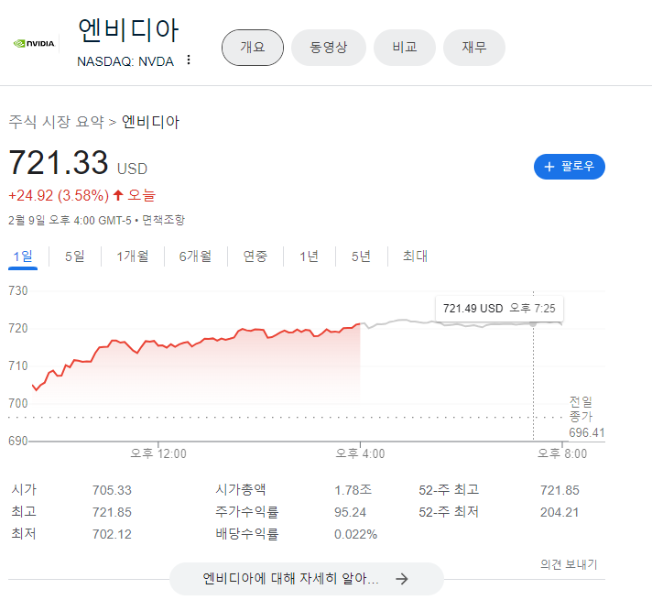The height and width of the screenshot is (600, 652).
Task: Select the 1일 chart range
Action: [23, 256]
